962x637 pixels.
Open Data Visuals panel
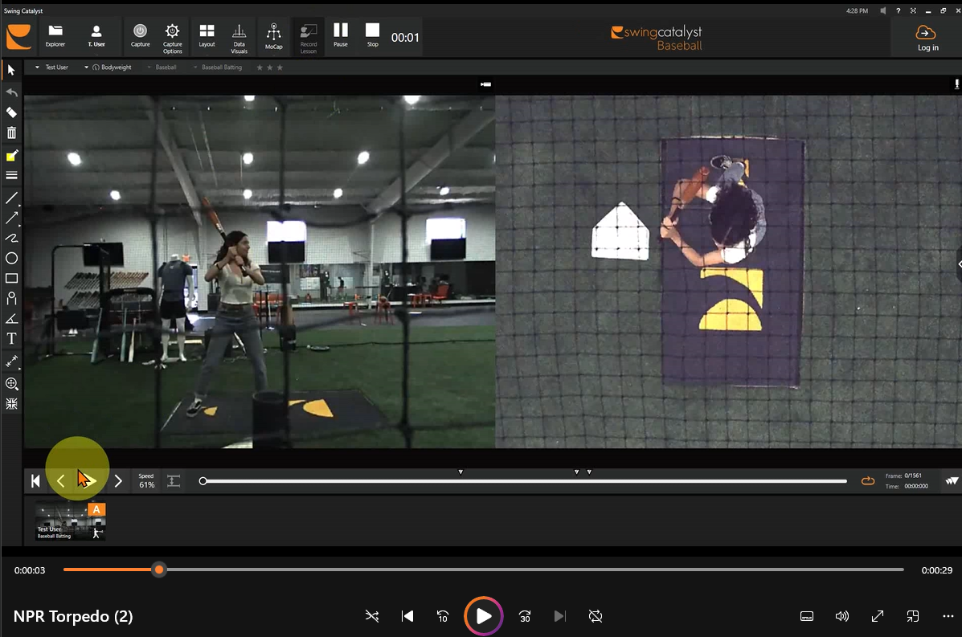pos(239,38)
